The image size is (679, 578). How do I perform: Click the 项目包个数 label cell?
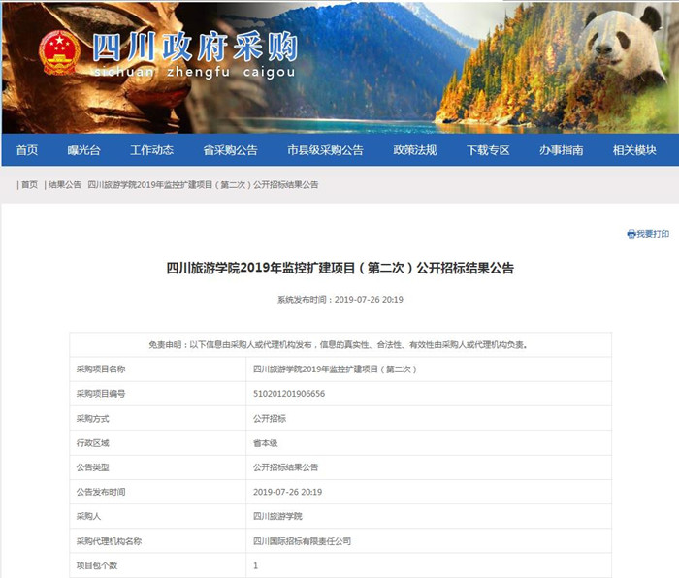click(x=157, y=565)
